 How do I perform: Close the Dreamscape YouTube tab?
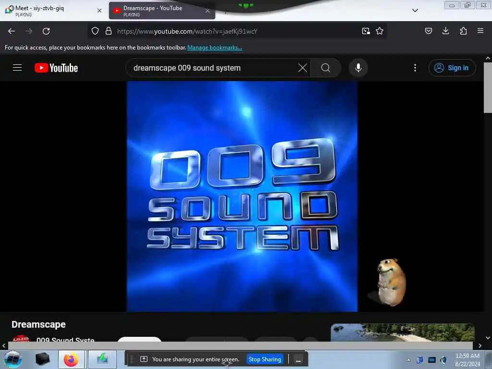click(x=208, y=11)
